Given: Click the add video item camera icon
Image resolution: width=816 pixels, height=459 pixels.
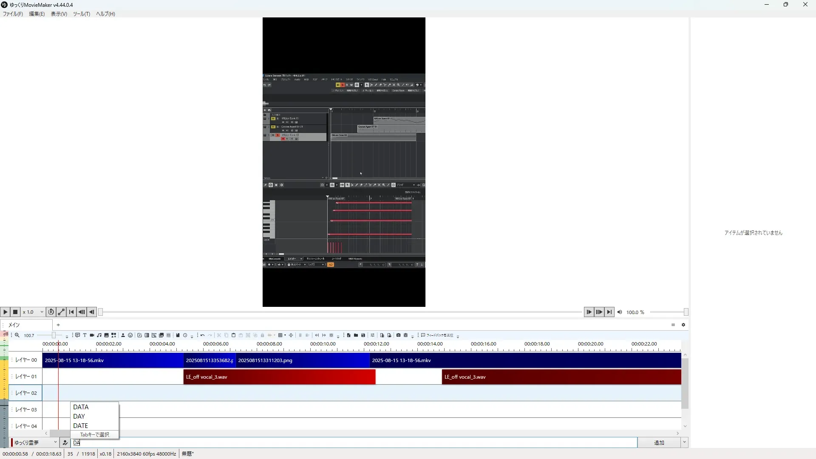Looking at the screenshot, I should [92, 335].
